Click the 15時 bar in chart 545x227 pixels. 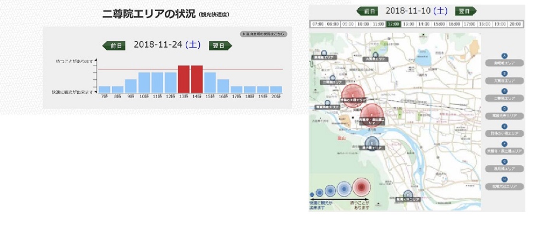(x=210, y=83)
